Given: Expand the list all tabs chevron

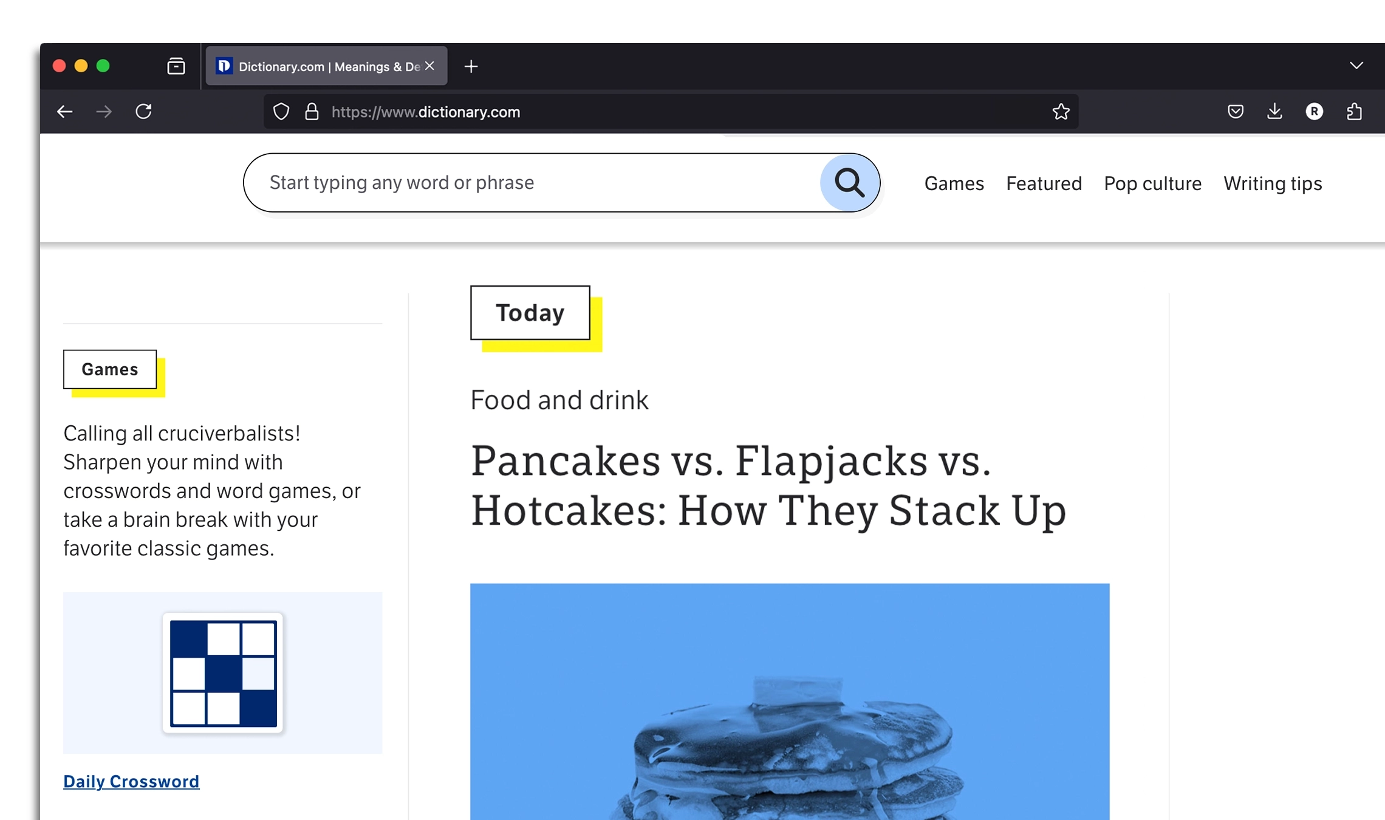Looking at the screenshot, I should pyautogui.click(x=1356, y=66).
